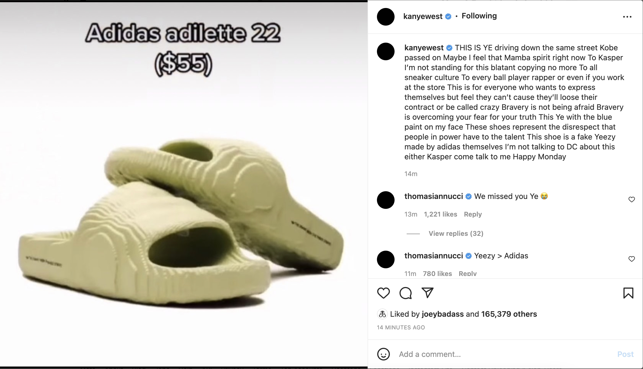This screenshot has height=369, width=643.
Task: Save the post with the bookmark icon
Action: point(628,293)
